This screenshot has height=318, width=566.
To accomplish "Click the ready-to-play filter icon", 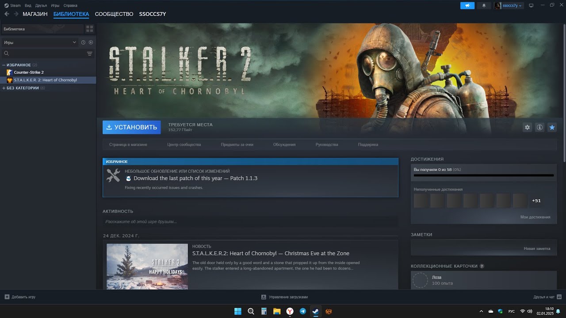I will click(x=91, y=42).
